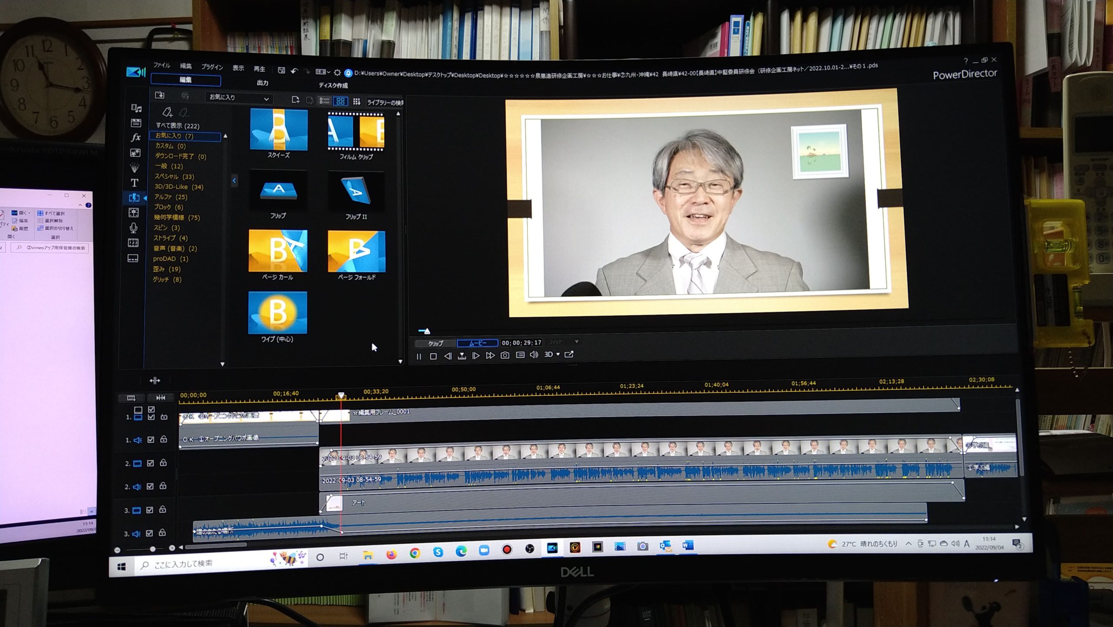Open the ファイル menu
1113x627 pixels.
[161, 65]
